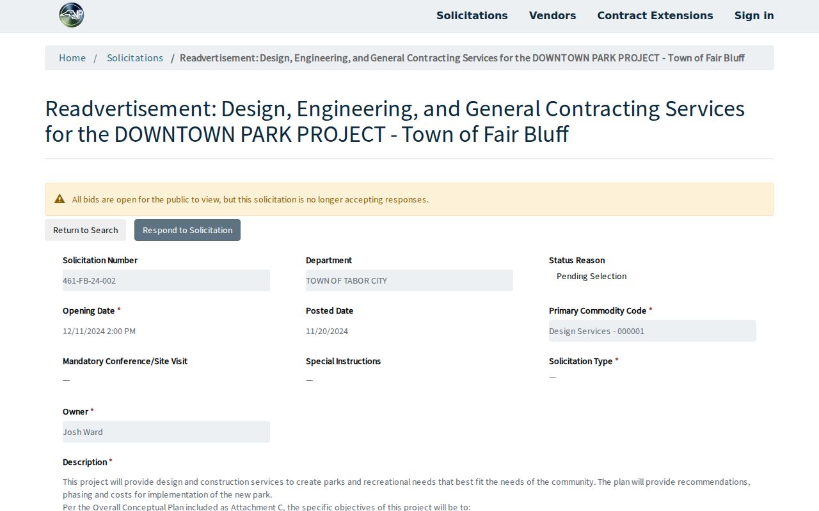Click the Mandatory Conference/Site Visit label
This screenshot has width=819, height=511.
[x=125, y=361]
